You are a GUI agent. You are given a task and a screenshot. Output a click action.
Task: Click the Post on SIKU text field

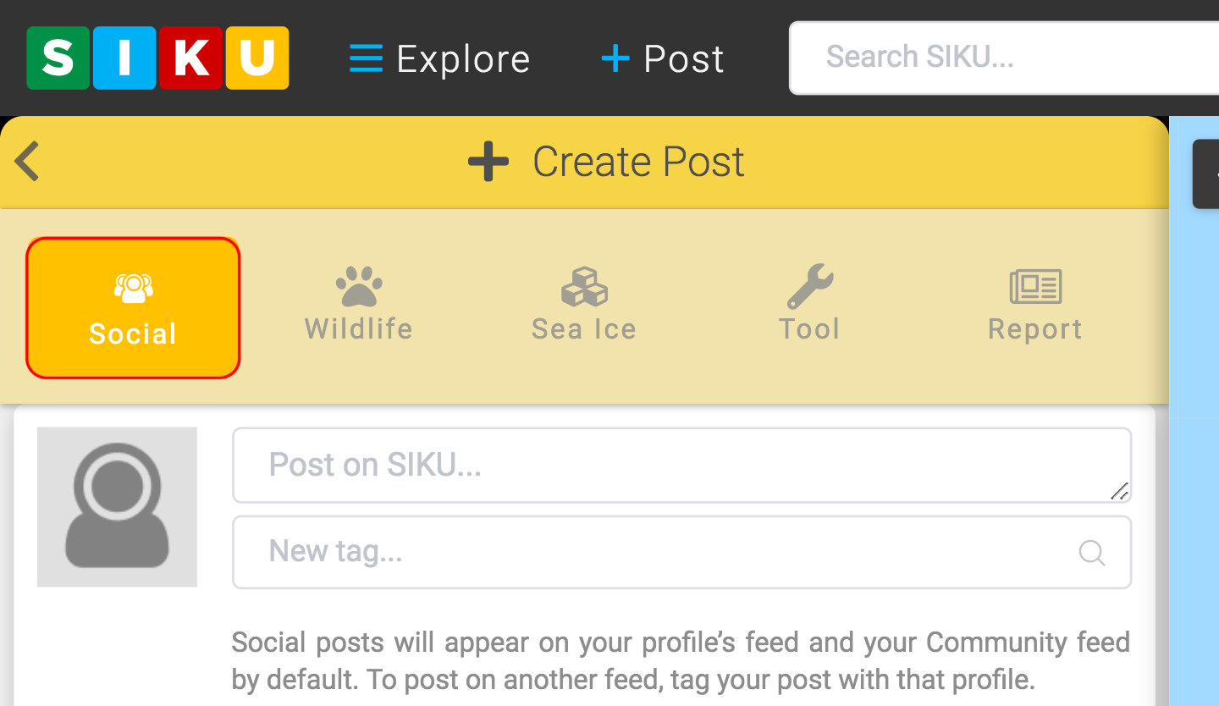click(681, 466)
